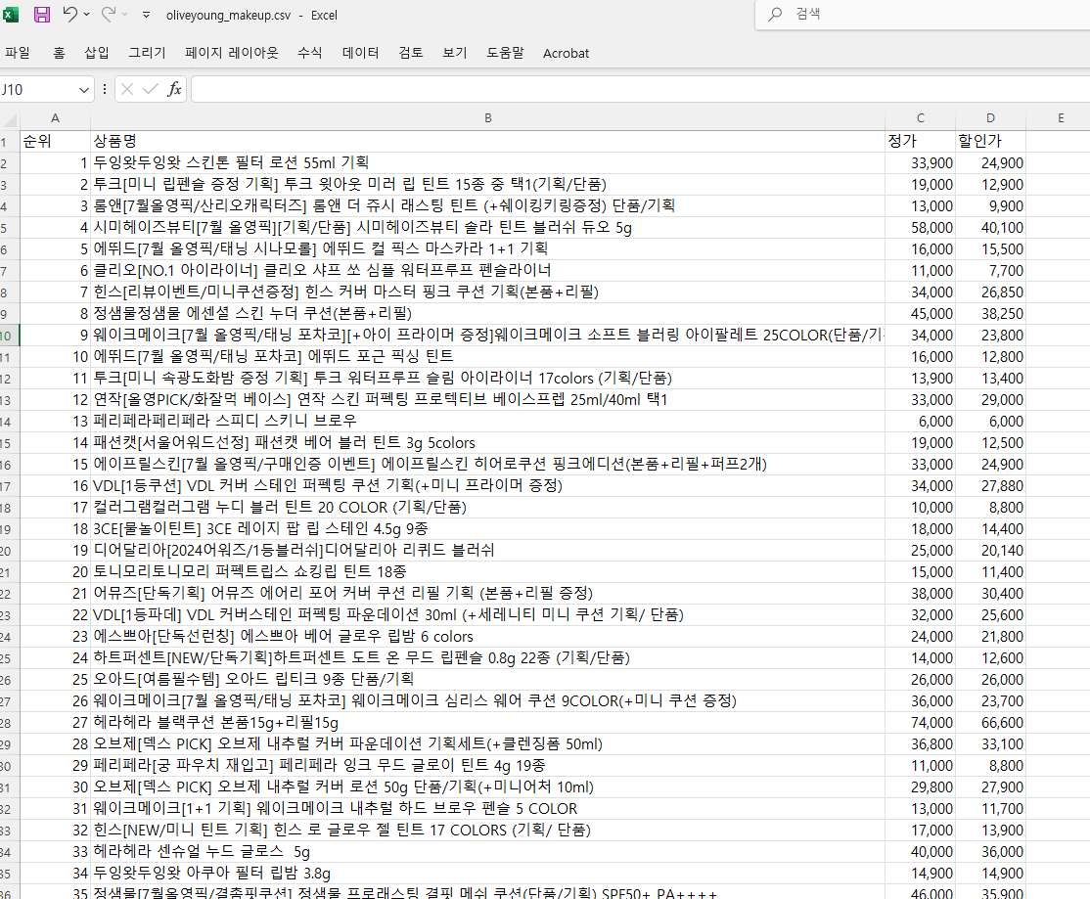This screenshot has height=899, width=1090.
Task: Select the 페리페라 스피디 스키니 브로우 cell
Action: pos(488,422)
